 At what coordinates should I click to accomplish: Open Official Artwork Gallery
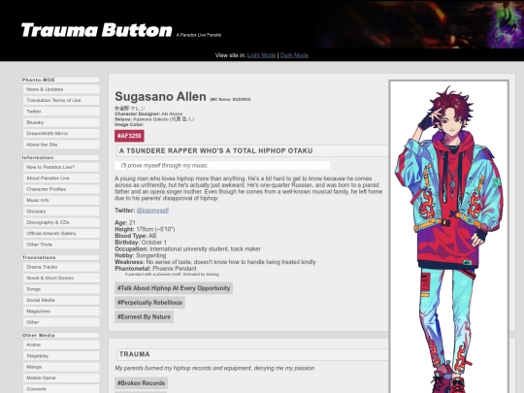(61, 233)
